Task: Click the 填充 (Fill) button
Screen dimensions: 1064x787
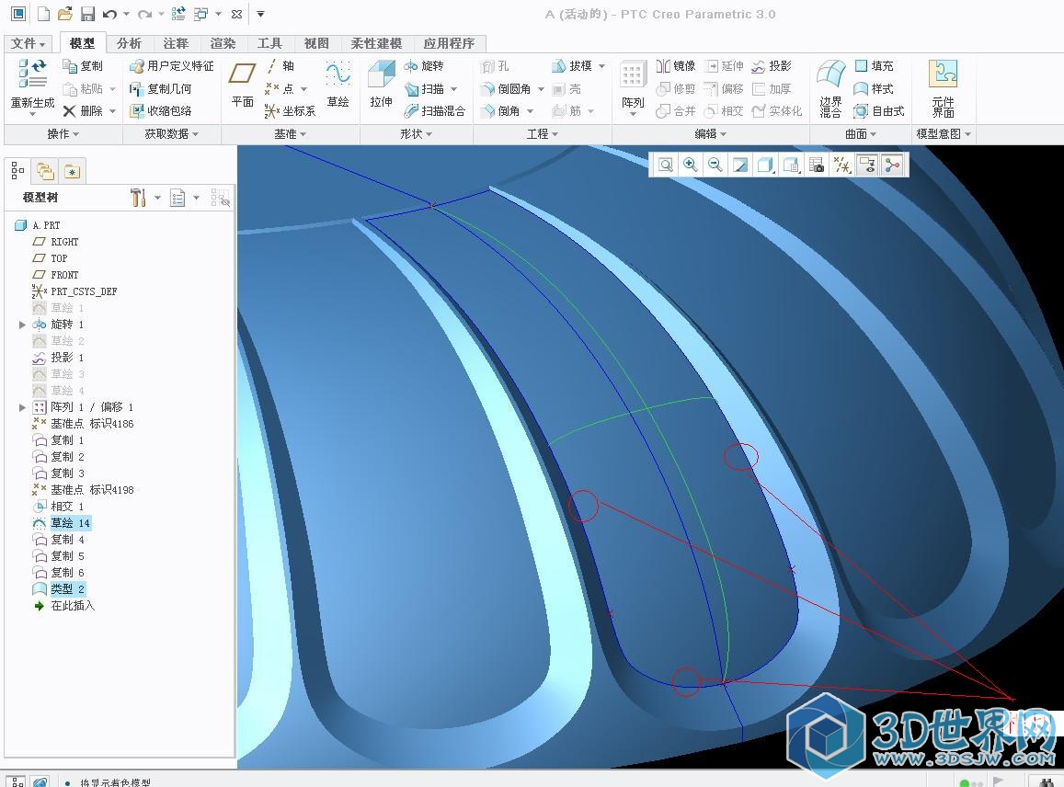Action: [x=874, y=66]
